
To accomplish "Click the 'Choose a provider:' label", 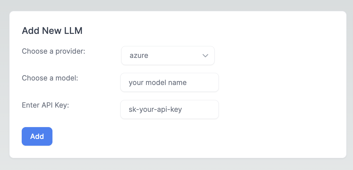I will (x=54, y=51).
